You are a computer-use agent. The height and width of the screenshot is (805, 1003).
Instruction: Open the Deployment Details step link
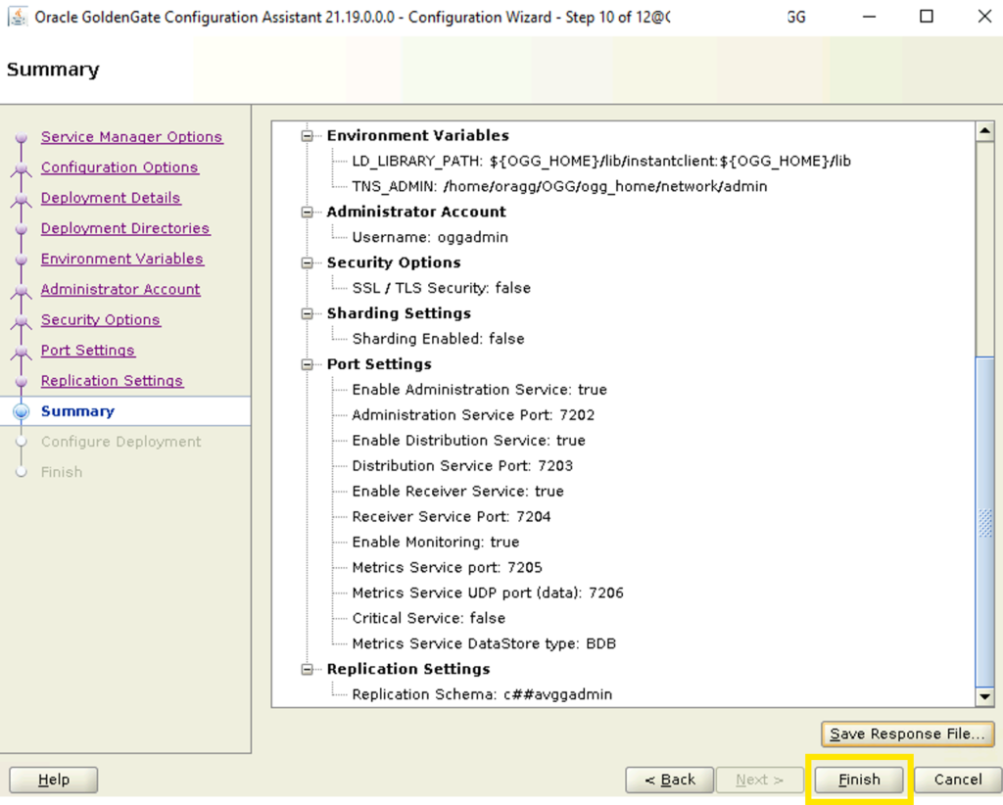tap(111, 198)
